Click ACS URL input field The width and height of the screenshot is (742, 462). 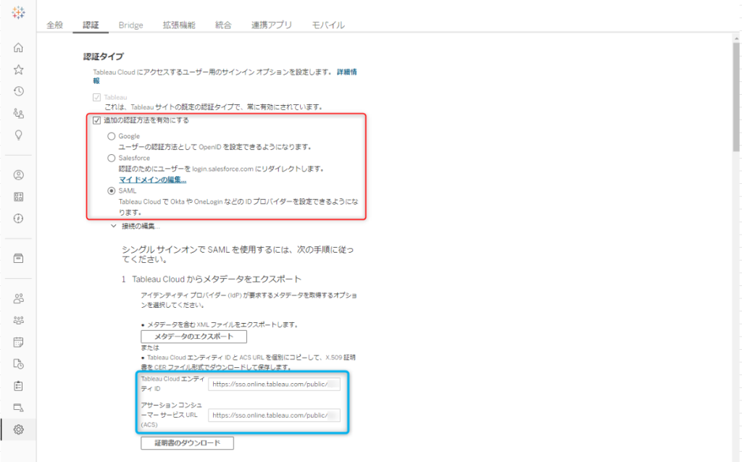tap(275, 415)
